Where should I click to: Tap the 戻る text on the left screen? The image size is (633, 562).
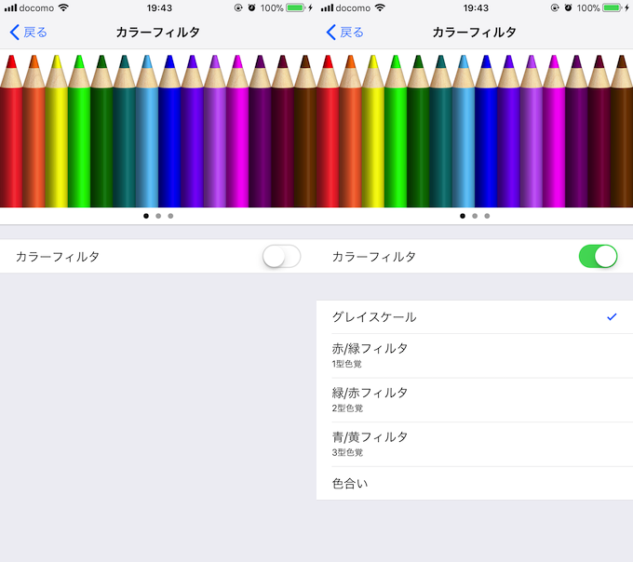[x=35, y=33]
